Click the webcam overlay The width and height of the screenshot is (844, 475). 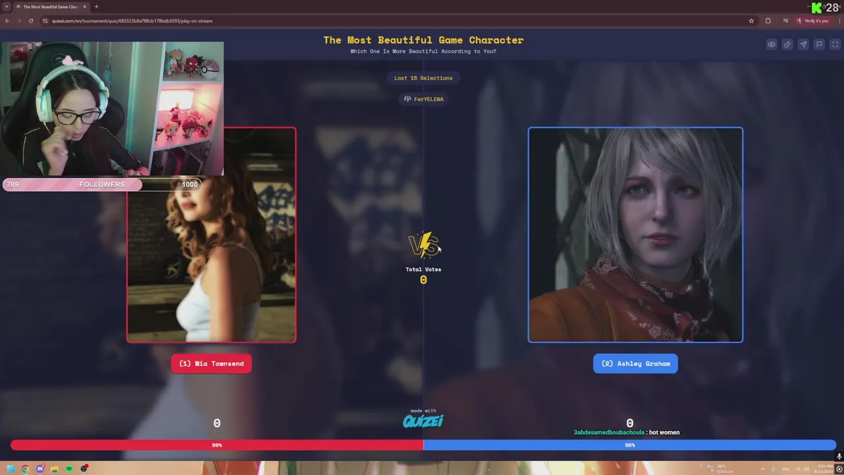pos(113,109)
